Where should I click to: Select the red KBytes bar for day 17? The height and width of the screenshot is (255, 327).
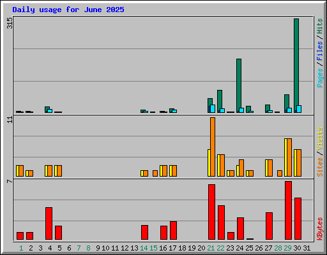173,231
